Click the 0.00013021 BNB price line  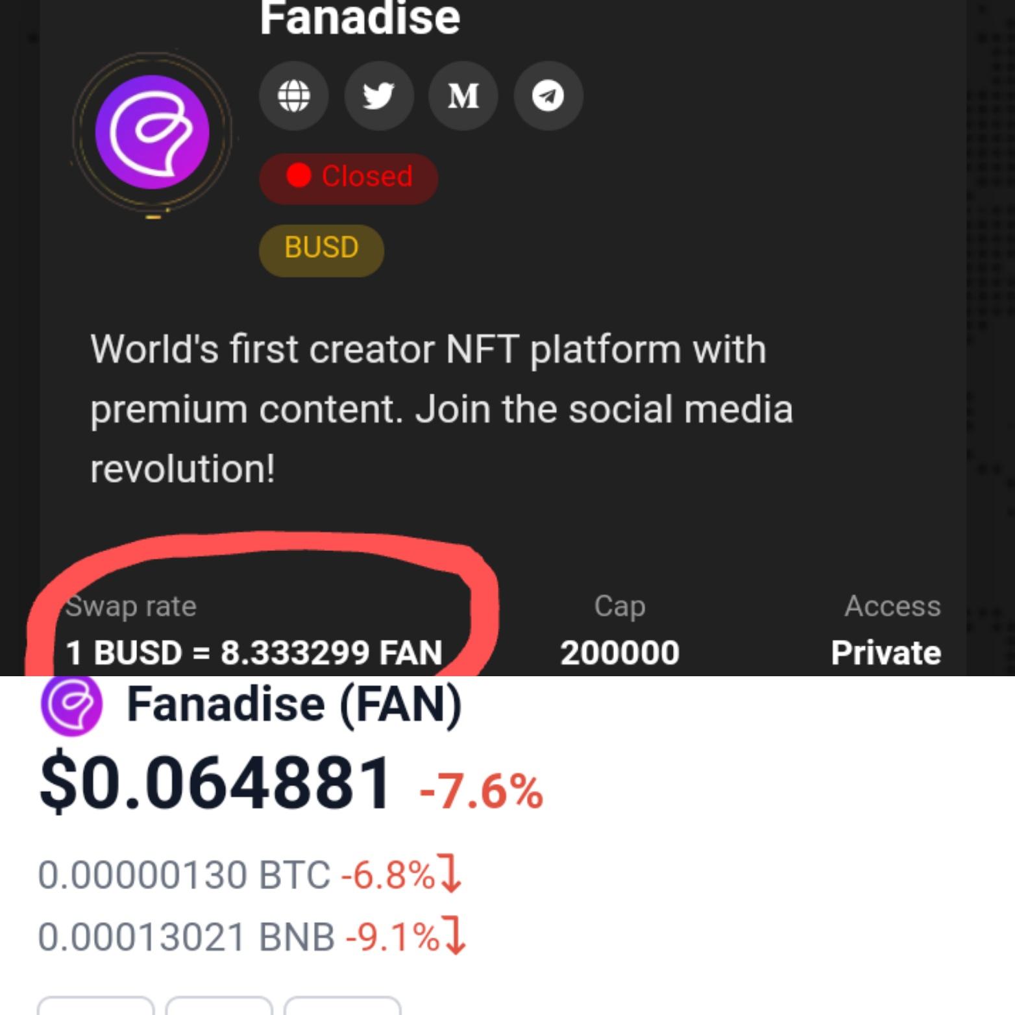click(x=252, y=936)
